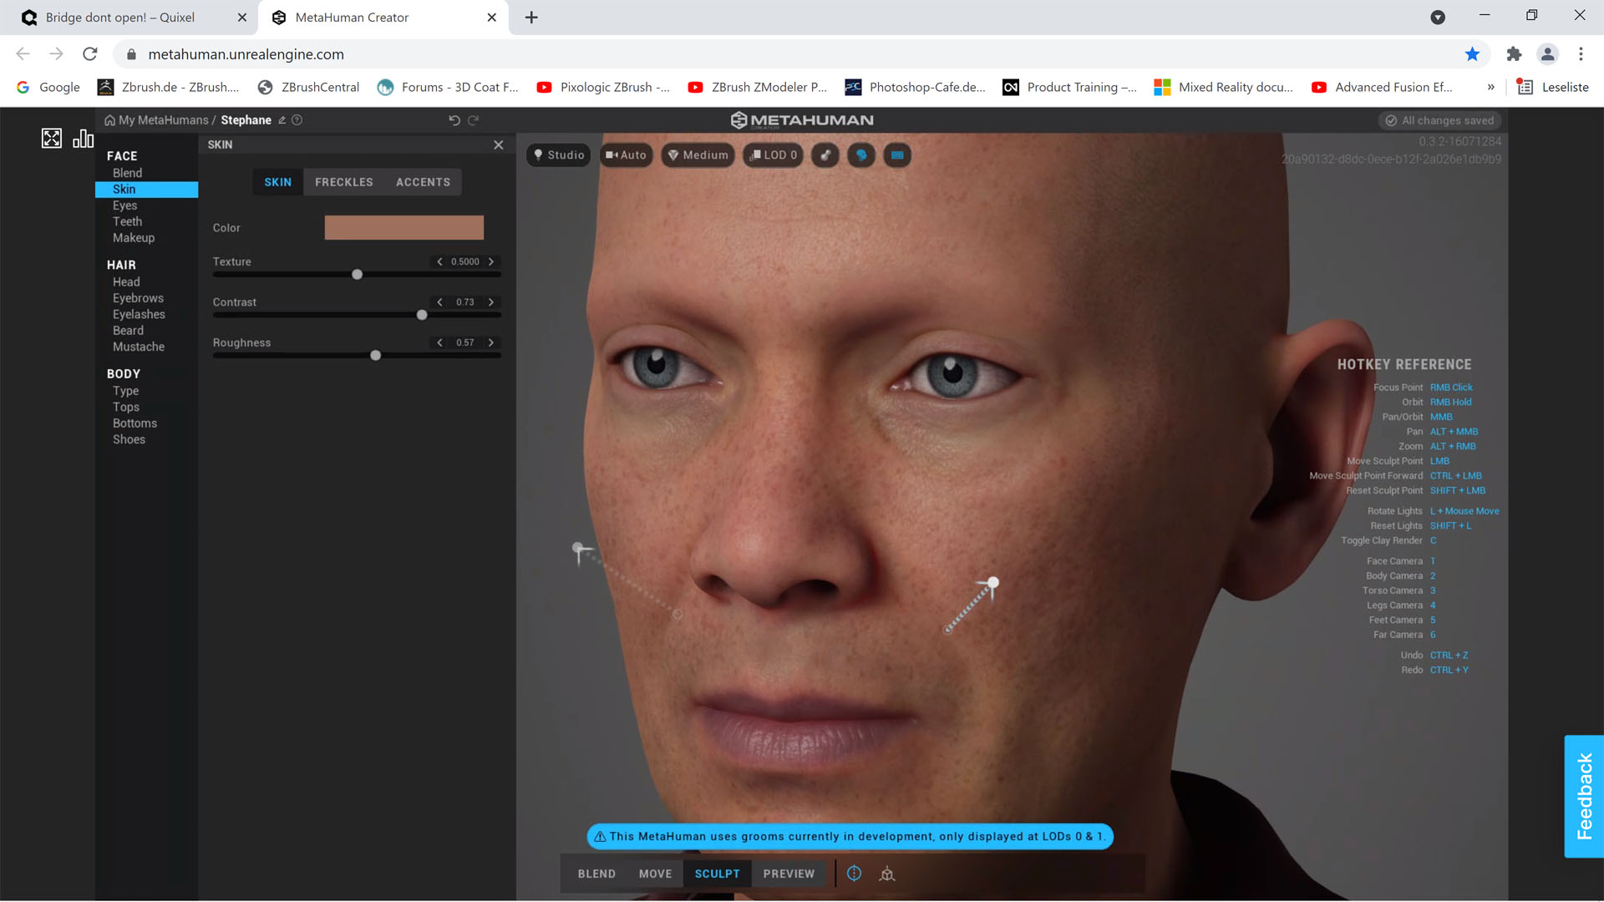The width and height of the screenshot is (1604, 902).
Task: Select PREVIEW mode
Action: (x=789, y=874)
